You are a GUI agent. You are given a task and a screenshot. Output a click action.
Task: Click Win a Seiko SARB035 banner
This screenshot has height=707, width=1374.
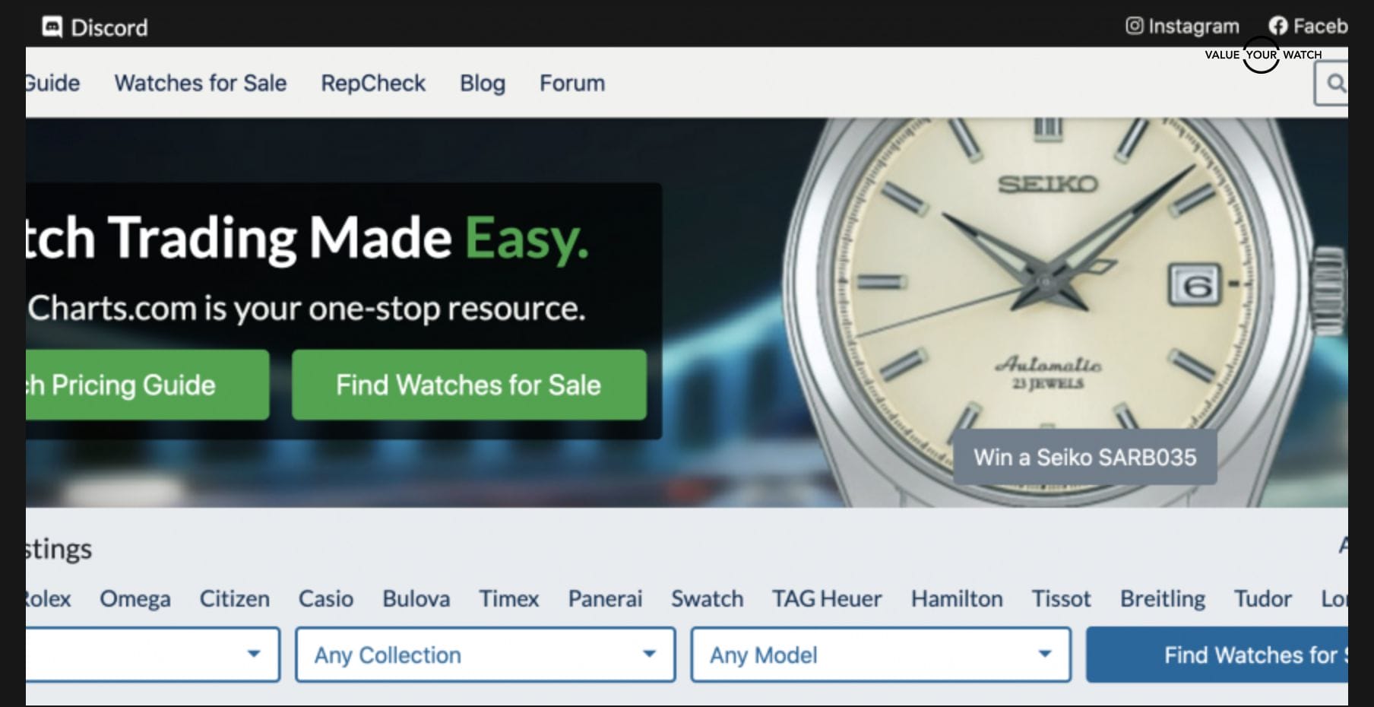tap(1084, 457)
